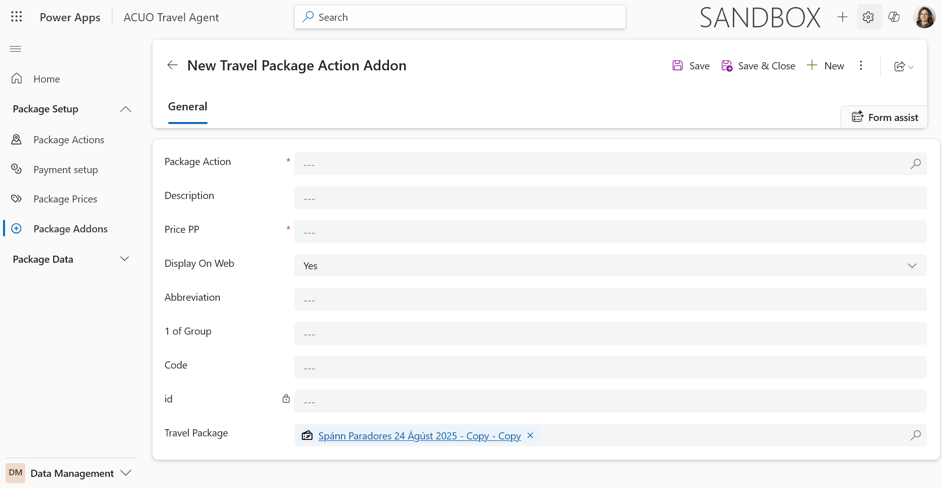Open the Power Apps app launcher grid
This screenshot has height=488, width=942.
coord(16,17)
